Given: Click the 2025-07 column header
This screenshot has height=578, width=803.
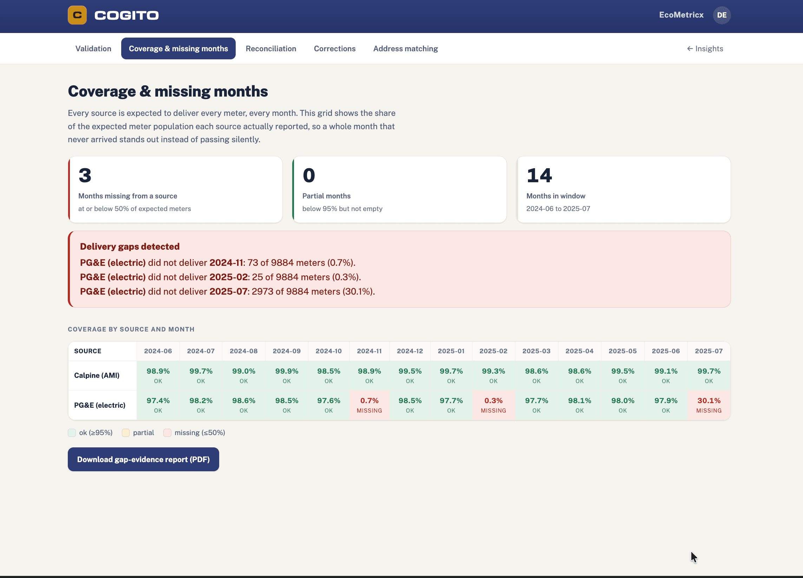Looking at the screenshot, I should [x=709, y=351].
